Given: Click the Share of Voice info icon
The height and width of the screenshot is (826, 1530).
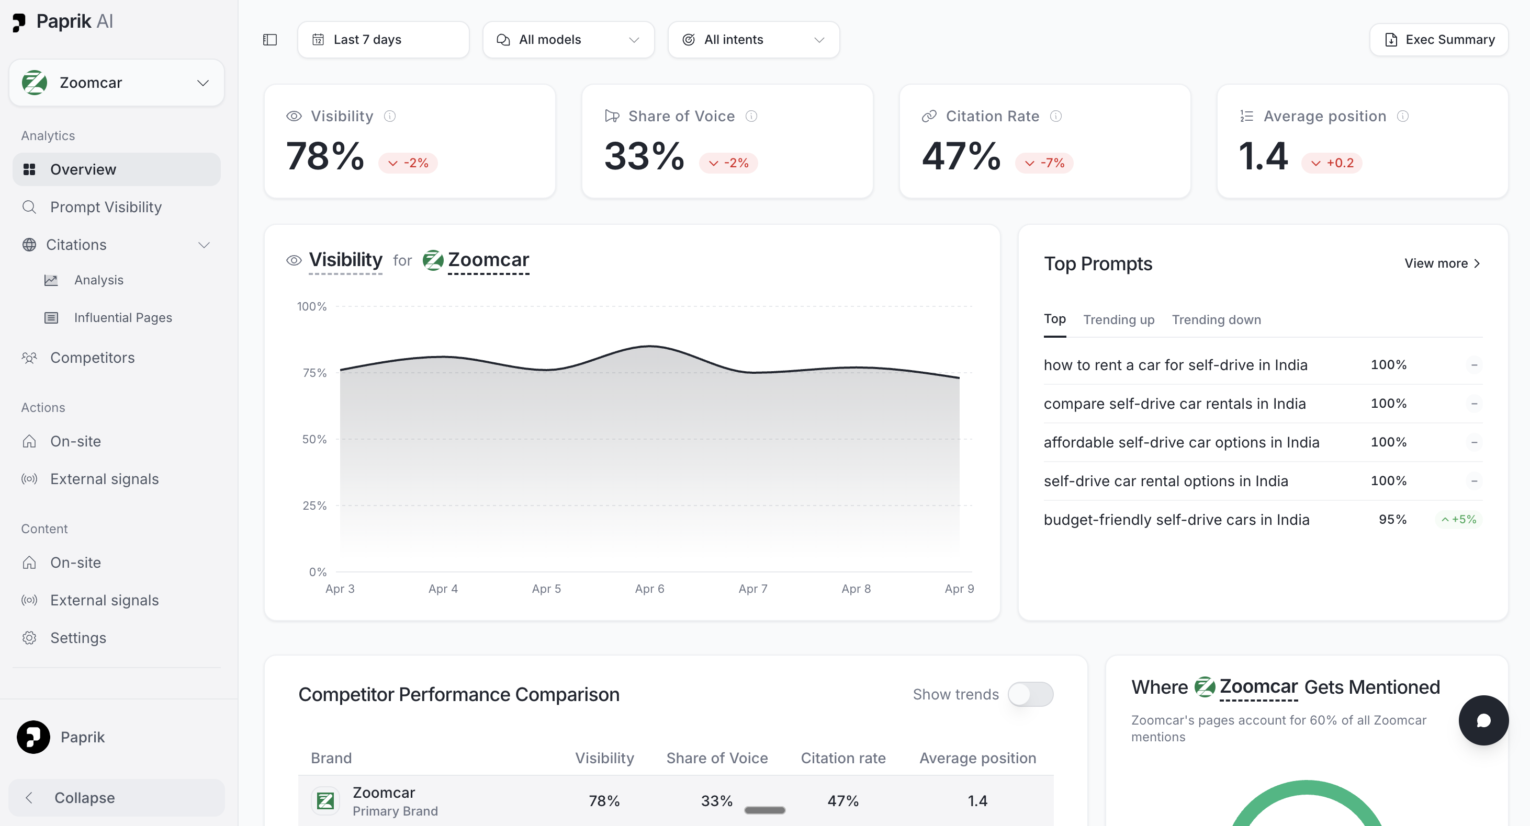Looking at the screenshot, I should pyautogui.click(x=751, y=116).
